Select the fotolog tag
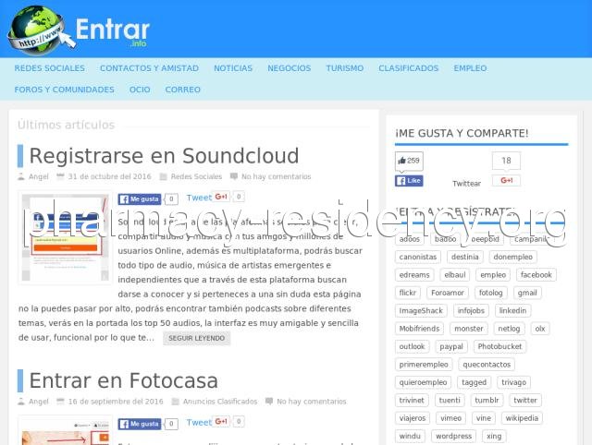 491,293
